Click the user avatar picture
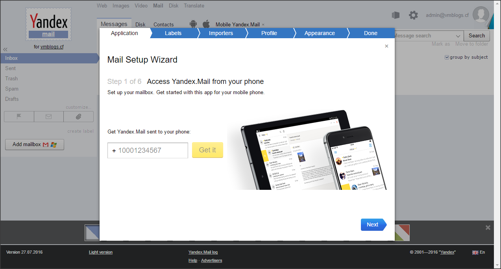The height and width of the screenshot is (269, 501). pyautogui.click(x=481, y=15)
